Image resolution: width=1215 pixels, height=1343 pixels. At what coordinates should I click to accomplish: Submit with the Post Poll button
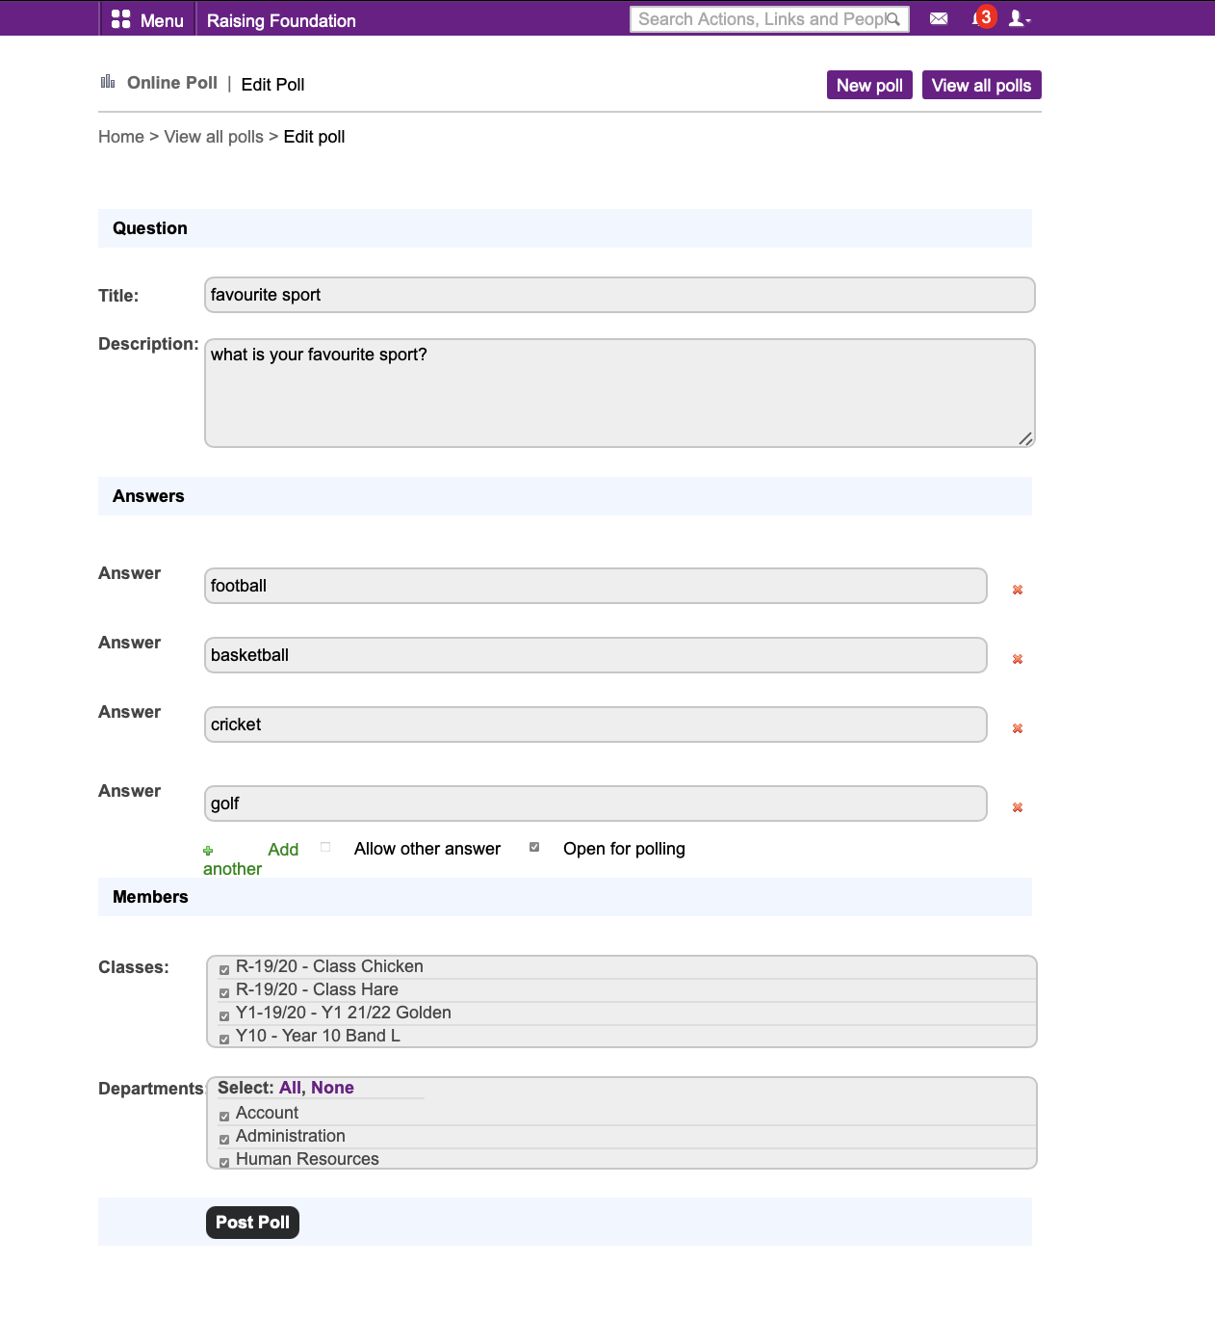point(252,1222)
